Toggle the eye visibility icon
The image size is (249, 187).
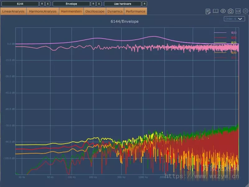[x=223, y=11]
